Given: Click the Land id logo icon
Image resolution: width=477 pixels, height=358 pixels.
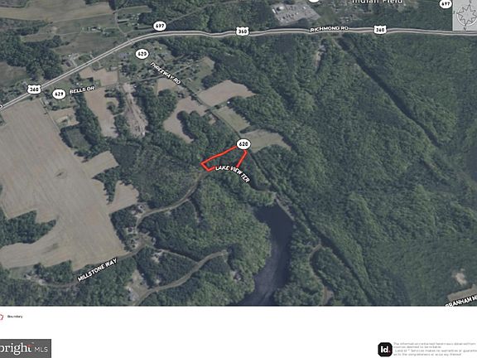Looking at the screenshot, I should point(385,349).
